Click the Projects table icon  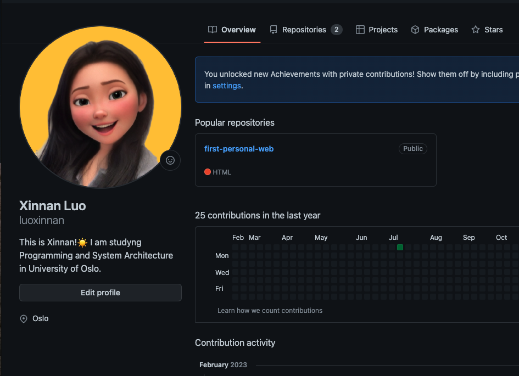pos(360,30)
